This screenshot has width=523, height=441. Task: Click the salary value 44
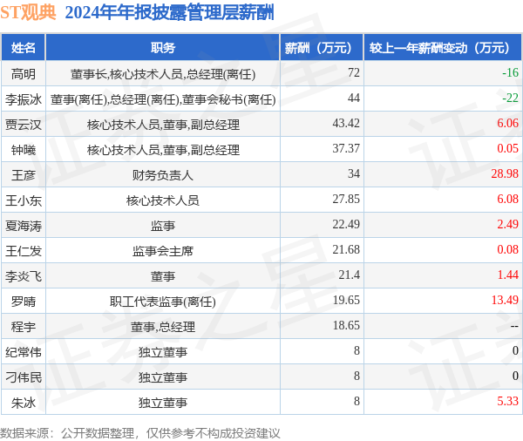click(354, 98)
